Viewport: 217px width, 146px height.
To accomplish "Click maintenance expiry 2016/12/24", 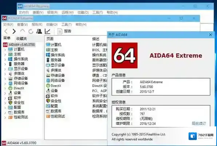I will coord(147,123).
